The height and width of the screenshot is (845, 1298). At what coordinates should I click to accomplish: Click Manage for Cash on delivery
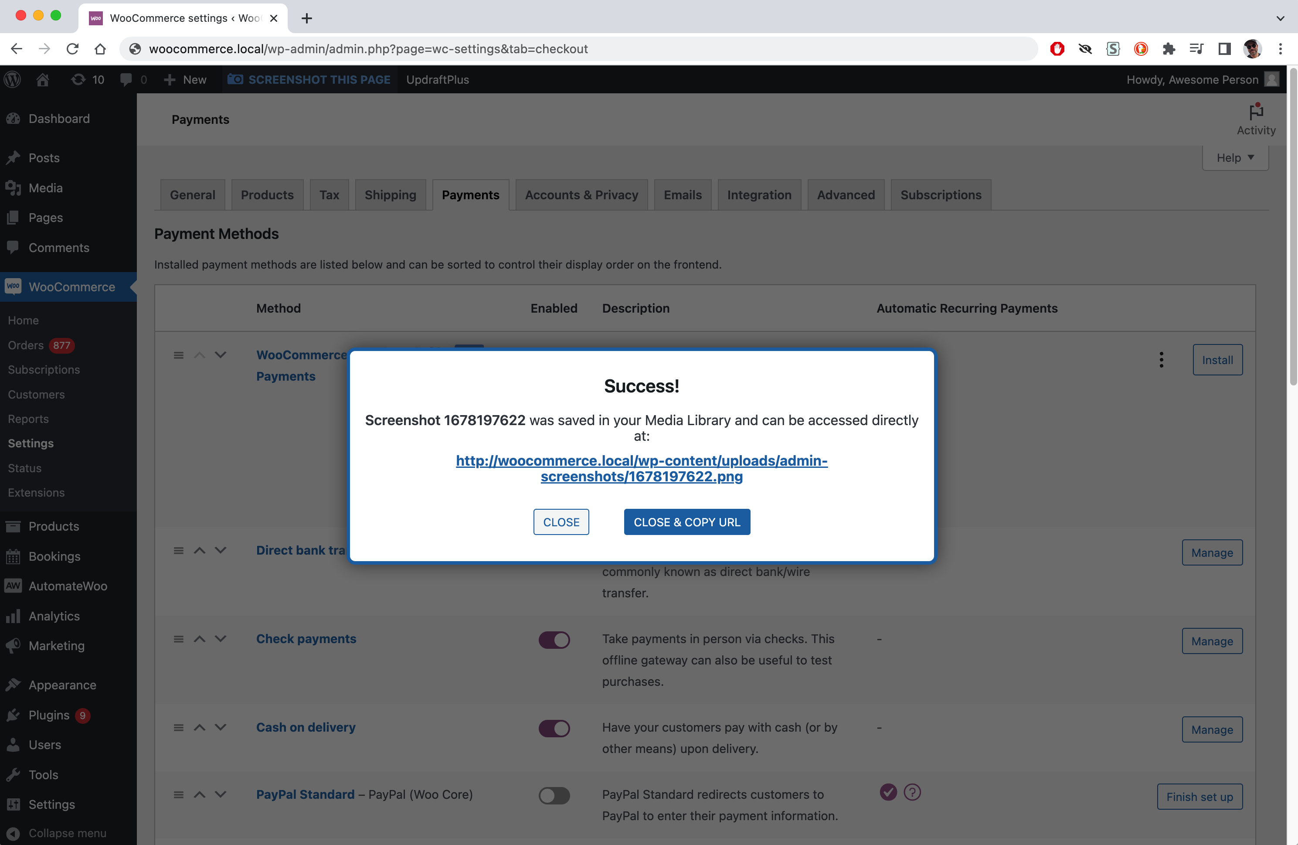[1212, 729]
